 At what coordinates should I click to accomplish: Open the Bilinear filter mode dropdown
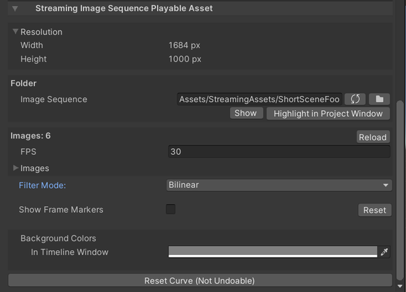(x=279, y=185)
